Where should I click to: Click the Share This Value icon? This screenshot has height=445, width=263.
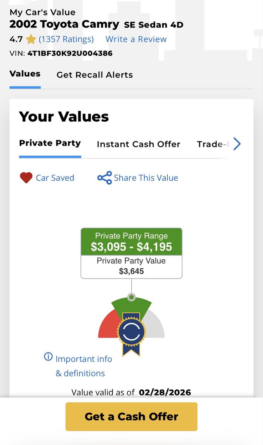[104, 178]
